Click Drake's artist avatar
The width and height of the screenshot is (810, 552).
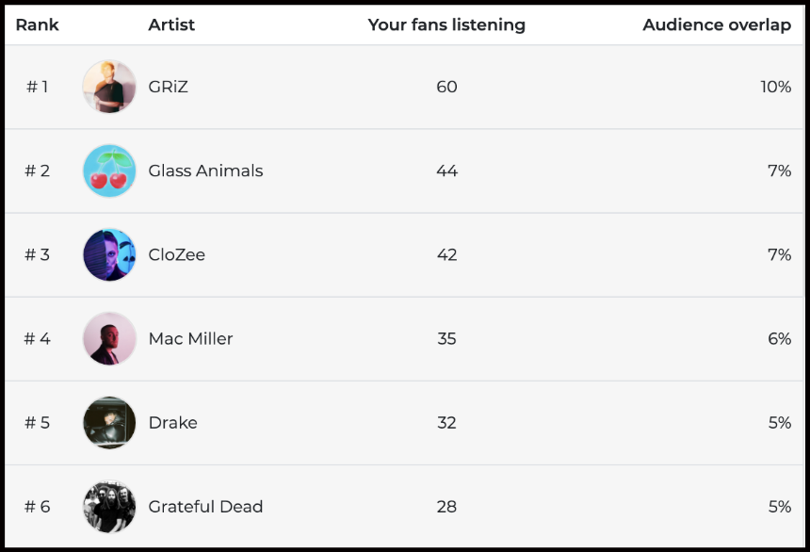coord(109,422)
